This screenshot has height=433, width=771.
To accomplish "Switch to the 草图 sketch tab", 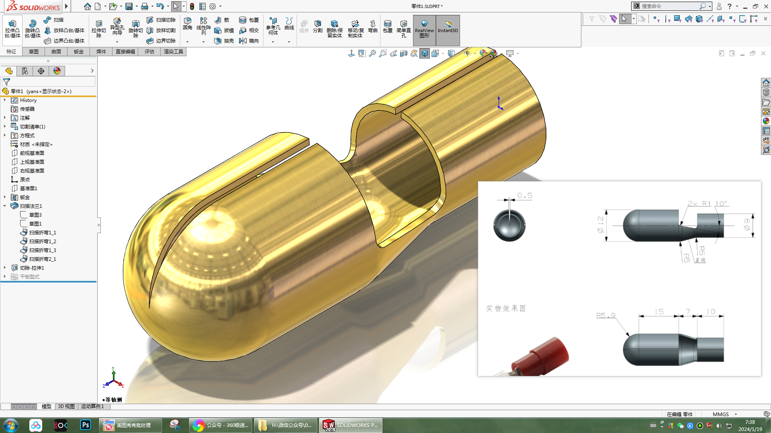I will click(x=34, y=51).
